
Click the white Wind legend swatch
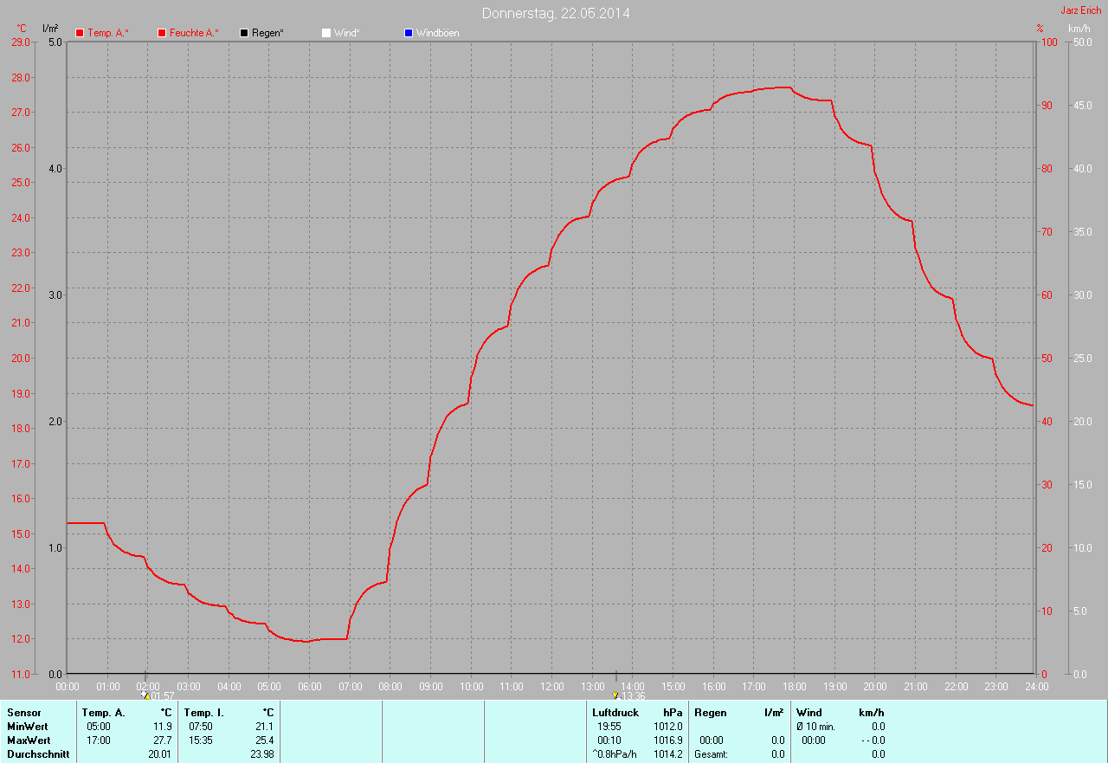(326, 33)
